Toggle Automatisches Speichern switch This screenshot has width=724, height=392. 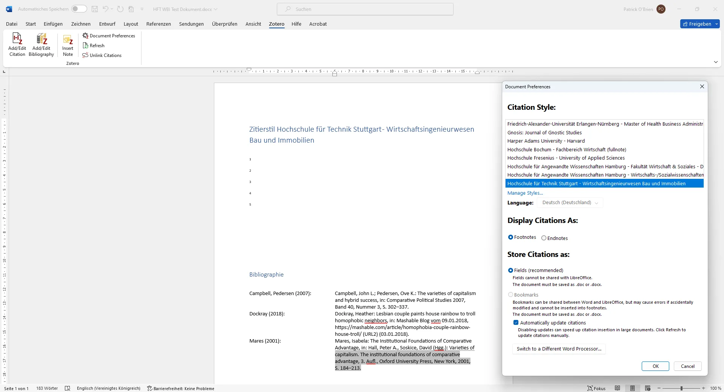pos(79,9)
